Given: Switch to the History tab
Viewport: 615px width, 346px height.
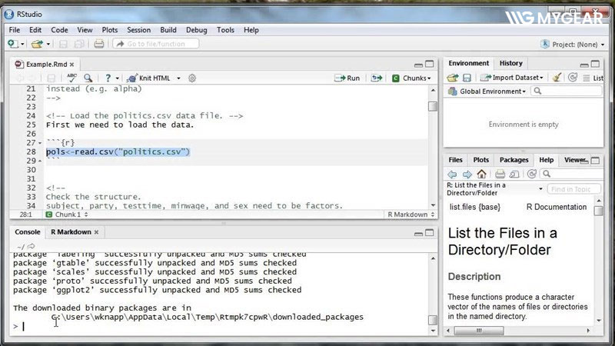Looking at the screenshot, I should click(x=510, y=63).
